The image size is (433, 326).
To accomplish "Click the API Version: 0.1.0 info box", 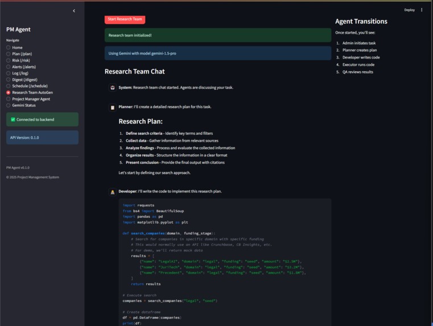I will (42, 138).
